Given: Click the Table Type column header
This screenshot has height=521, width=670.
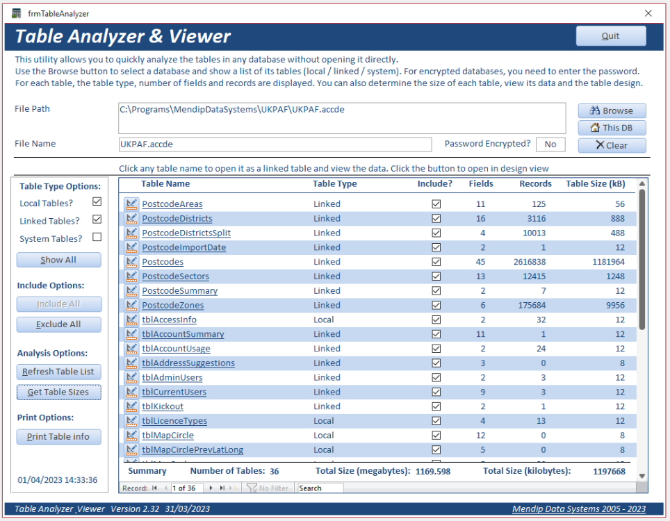Looking at the screenshot, I should [x=335, y=184].
